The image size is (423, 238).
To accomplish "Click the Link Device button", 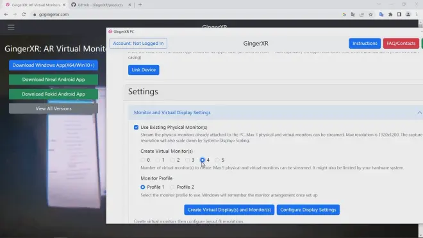I will tap(144, 70).
